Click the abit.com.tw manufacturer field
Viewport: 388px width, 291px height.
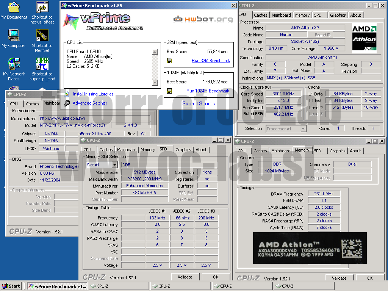(x=94, y=118)
